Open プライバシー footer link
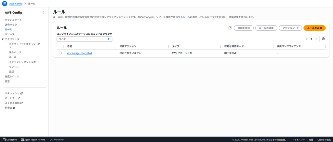Screen dimensions: 333x142 (298, 140)
